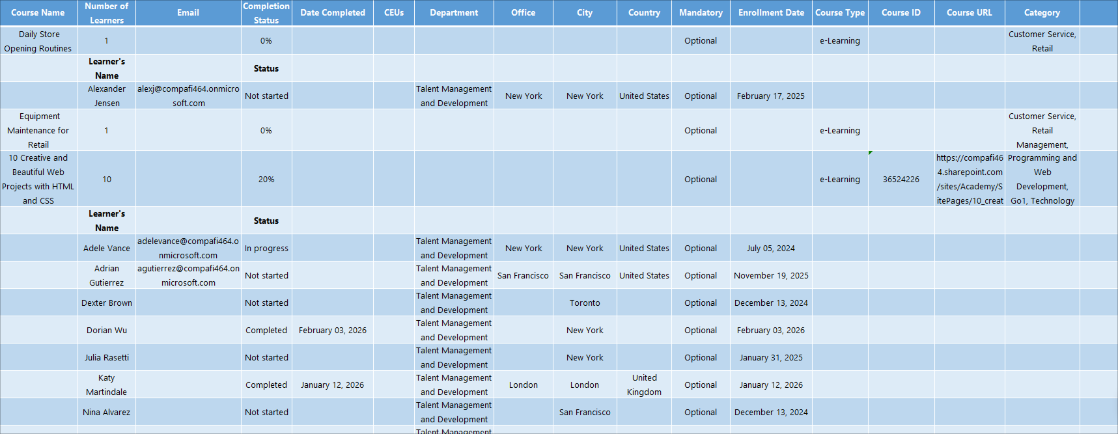
Task: Select the Course ID cell 36524226
Action: (x=901, y=179)
